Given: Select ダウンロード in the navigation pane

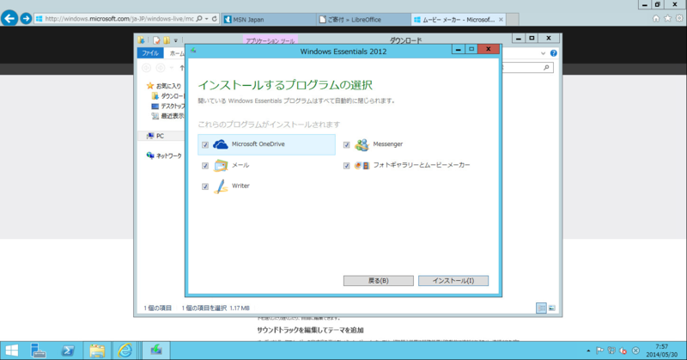Looking at the screenshot, I should (x=167, y=96).
